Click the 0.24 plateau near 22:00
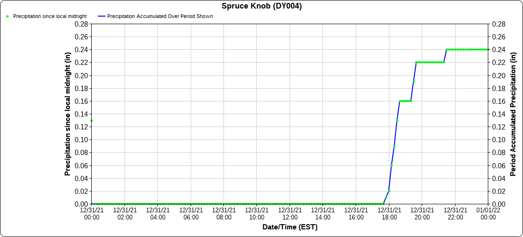 coord(455,49)
